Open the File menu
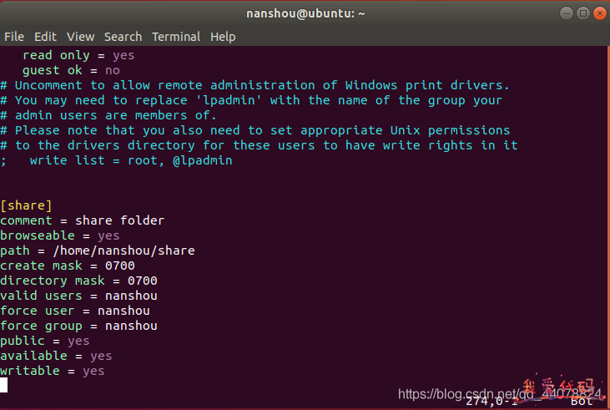 click(14, 37)
